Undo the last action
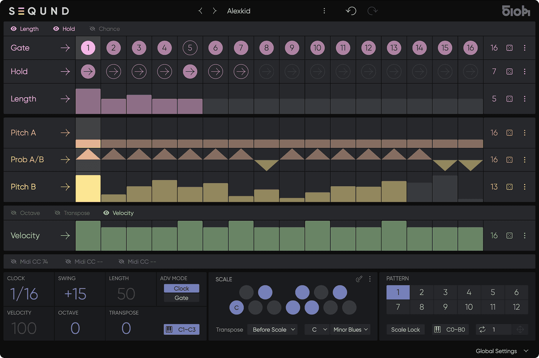The width and height of the screenshot is (539, 358). click(x=351, y=11)
